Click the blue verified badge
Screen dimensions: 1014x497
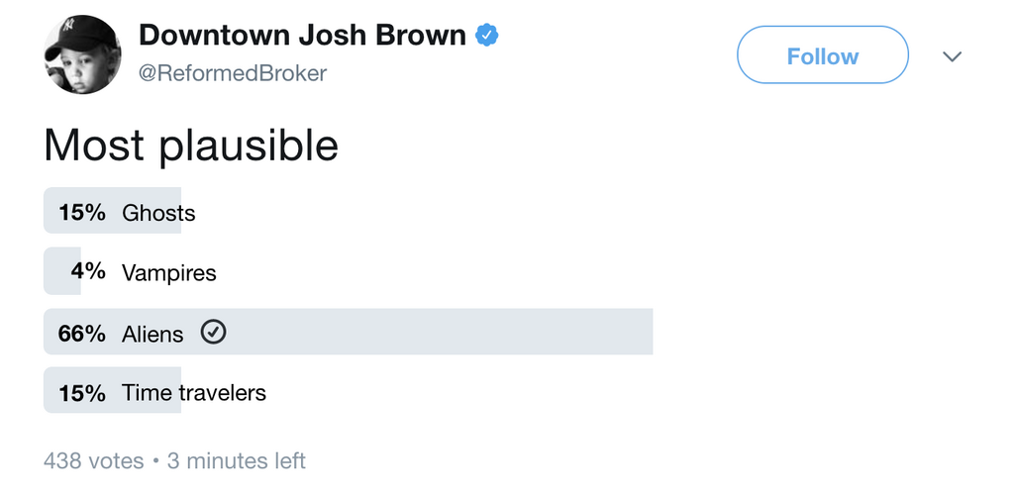coord(486,36)
